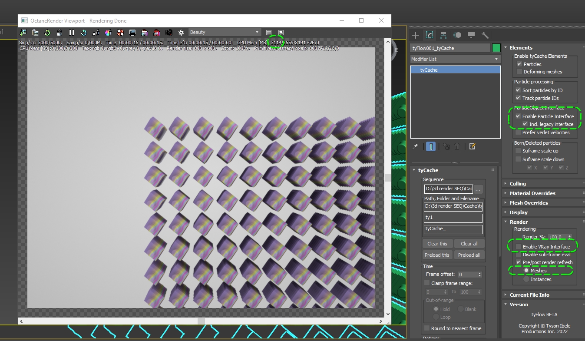
Task: Open the Modifier List dropdown
Action: point(455,59)
